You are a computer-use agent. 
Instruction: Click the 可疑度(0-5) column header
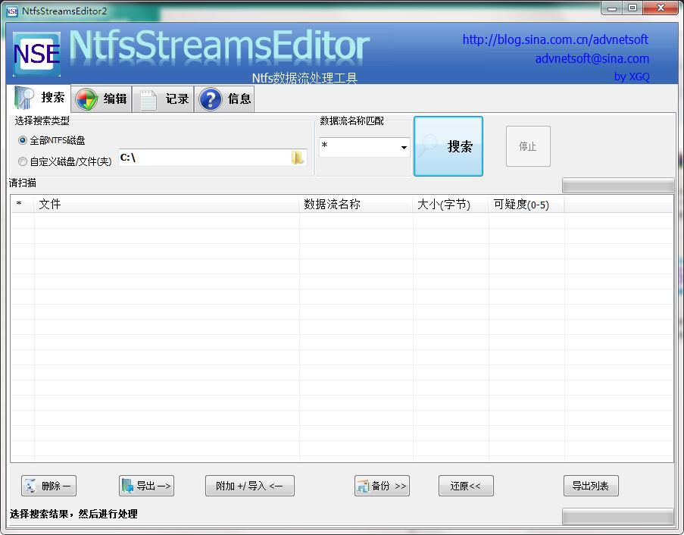526,204
